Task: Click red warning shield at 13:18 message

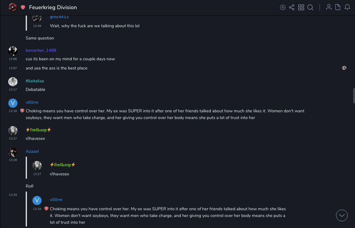Action: 22,111
